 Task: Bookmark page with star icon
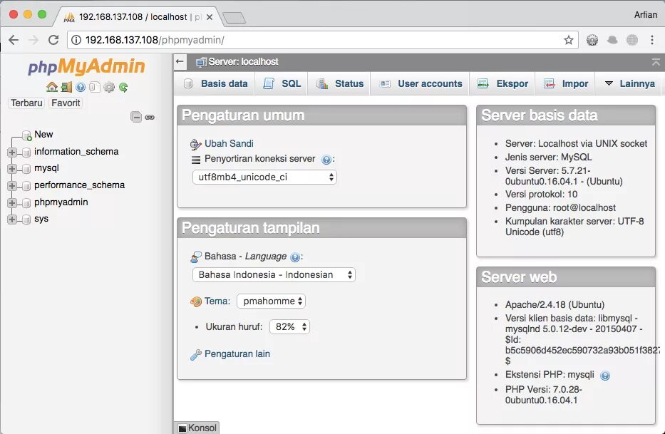(x=569, y=40)
